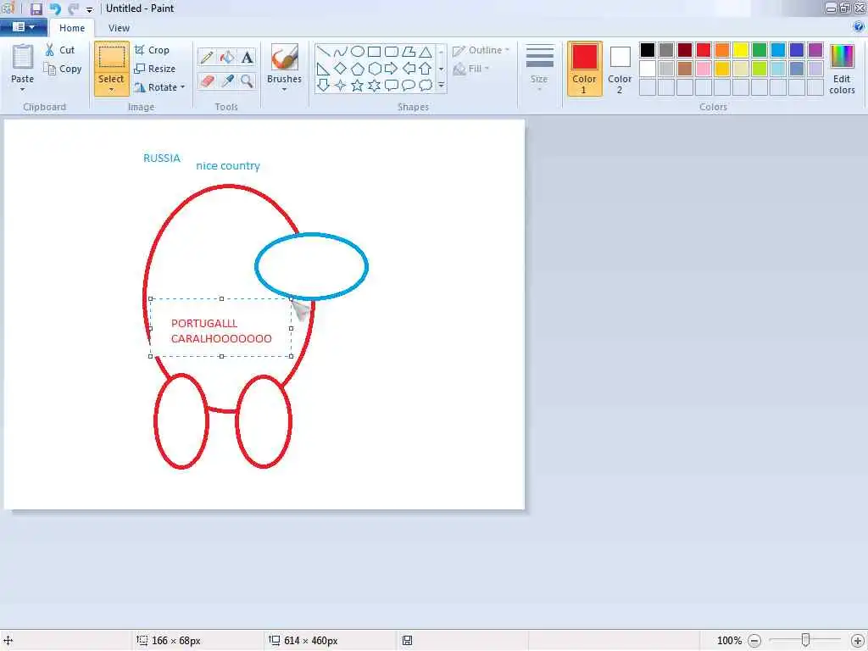Choose the Polygon shape

tap(409, 52)
